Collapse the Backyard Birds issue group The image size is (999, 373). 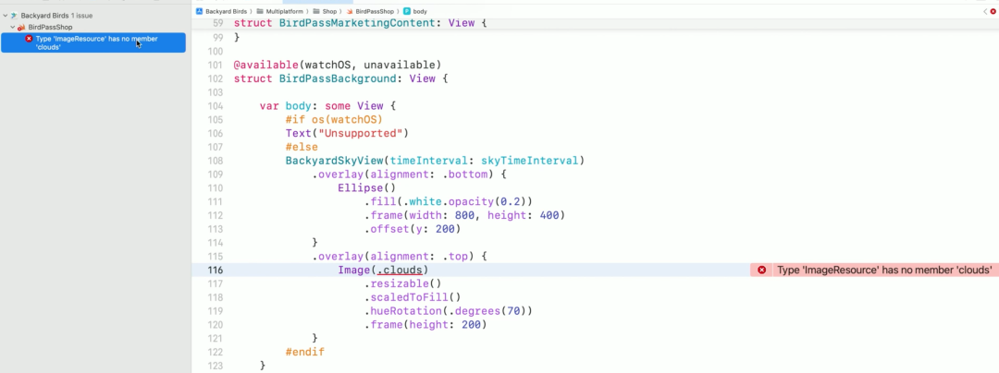pos(6,15)
